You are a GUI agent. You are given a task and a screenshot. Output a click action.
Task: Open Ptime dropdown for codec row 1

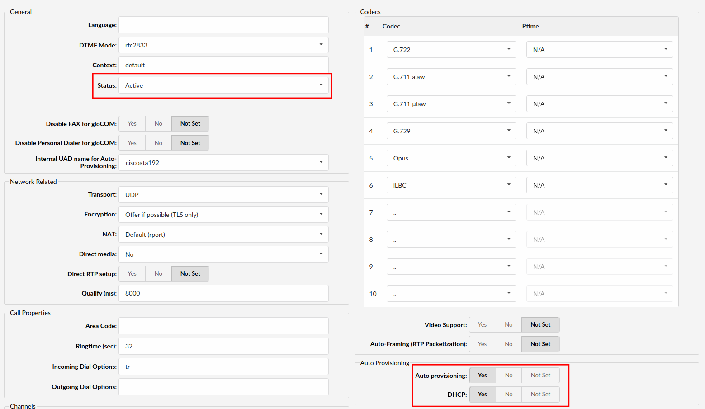click(x=600, y=50)
